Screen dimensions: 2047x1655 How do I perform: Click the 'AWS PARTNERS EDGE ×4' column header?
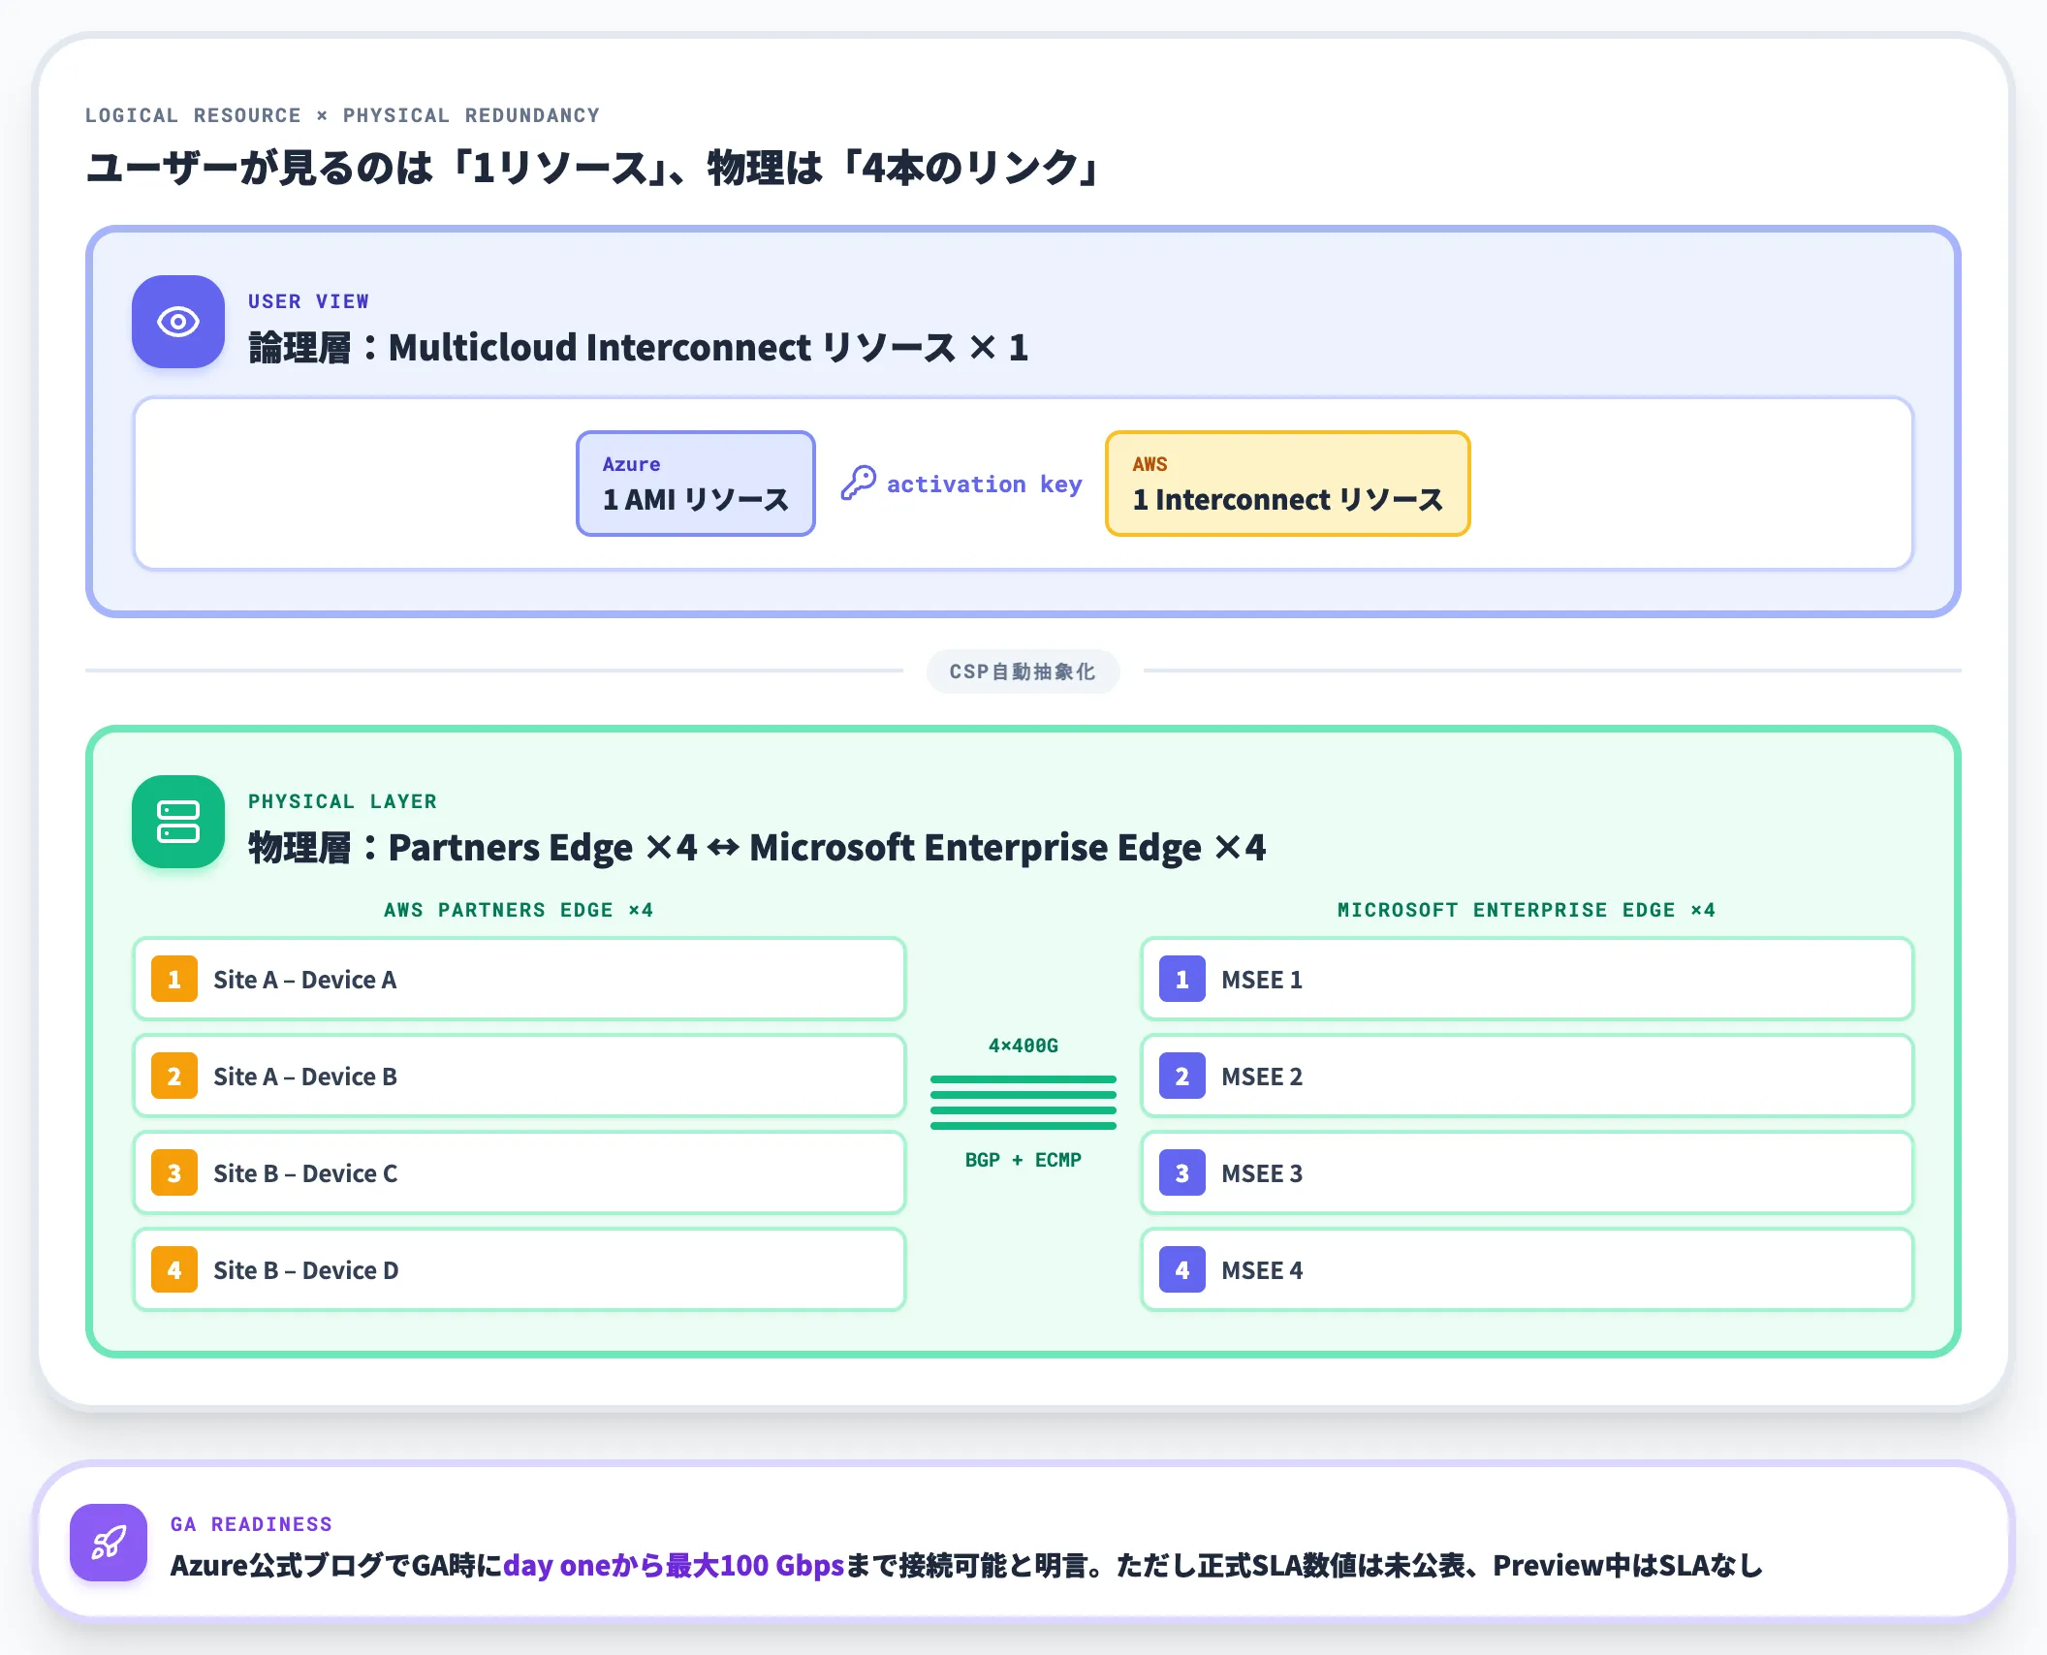[519, 910]
